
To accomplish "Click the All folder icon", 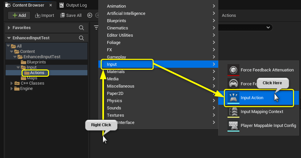I will 14,46.
